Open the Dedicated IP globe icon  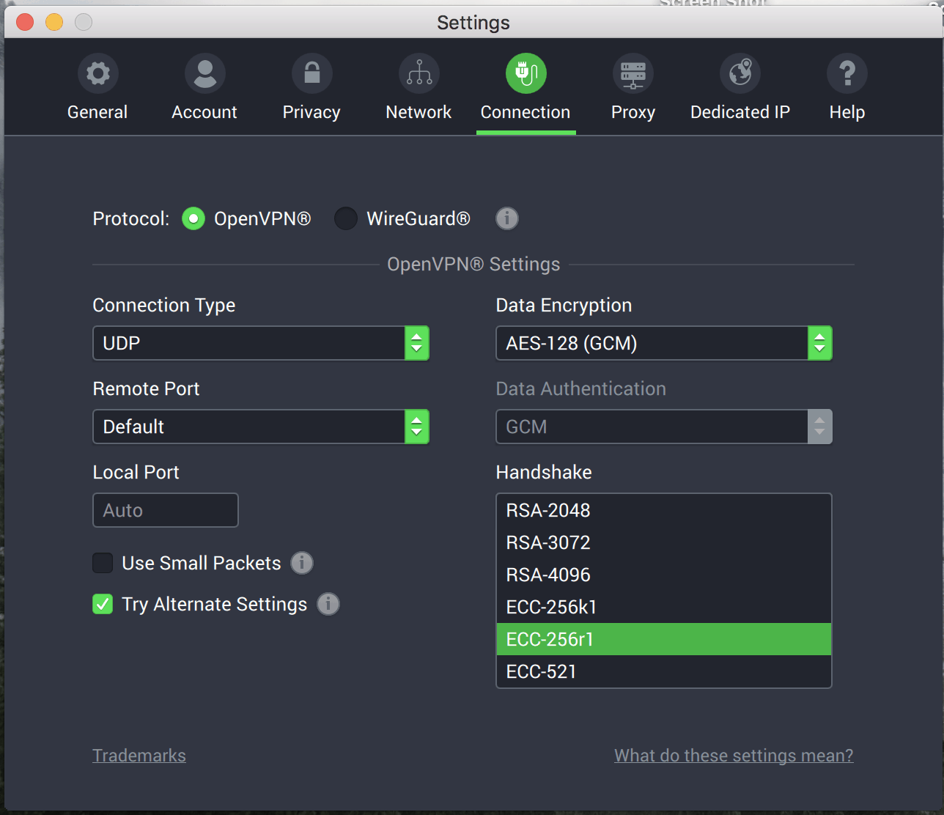[740, 73]
